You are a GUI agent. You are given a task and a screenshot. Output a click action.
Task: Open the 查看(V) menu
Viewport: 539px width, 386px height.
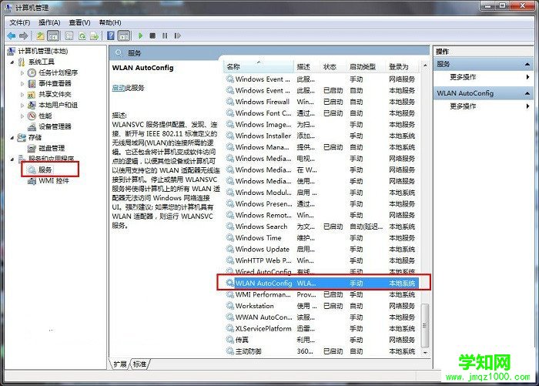click(79, 22)
